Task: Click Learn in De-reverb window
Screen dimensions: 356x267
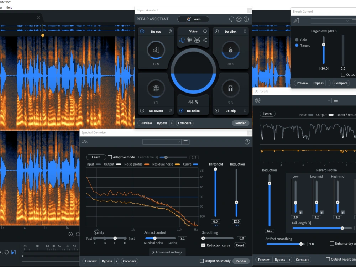Action: pyautogui.click(x=267, y=114)
